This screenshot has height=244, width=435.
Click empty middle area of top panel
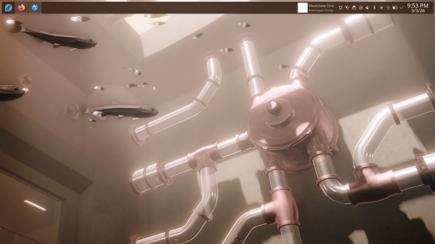[170, 7]
